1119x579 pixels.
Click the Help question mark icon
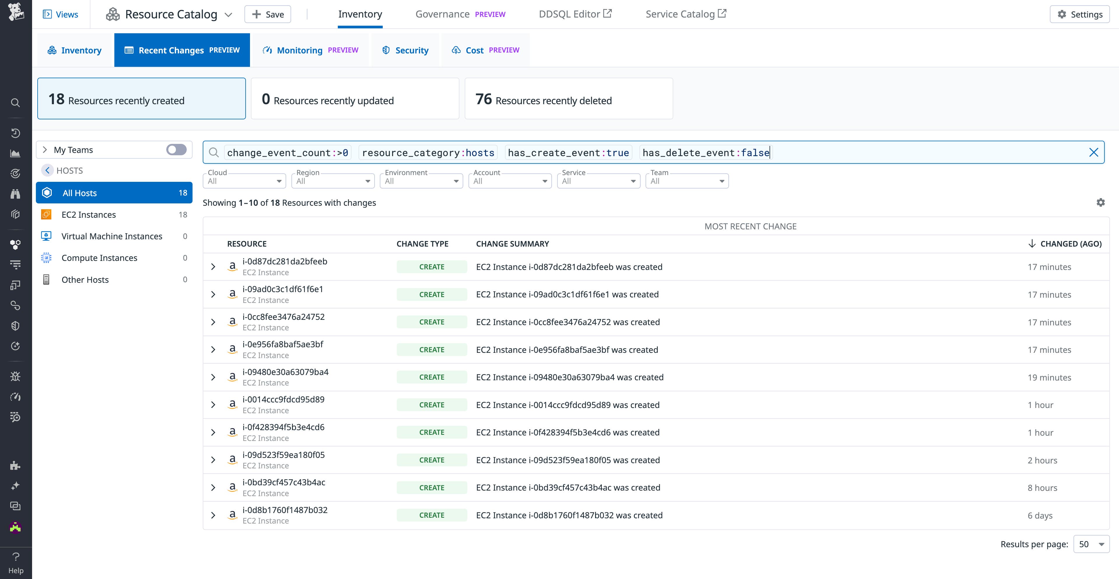coord(16,557)
